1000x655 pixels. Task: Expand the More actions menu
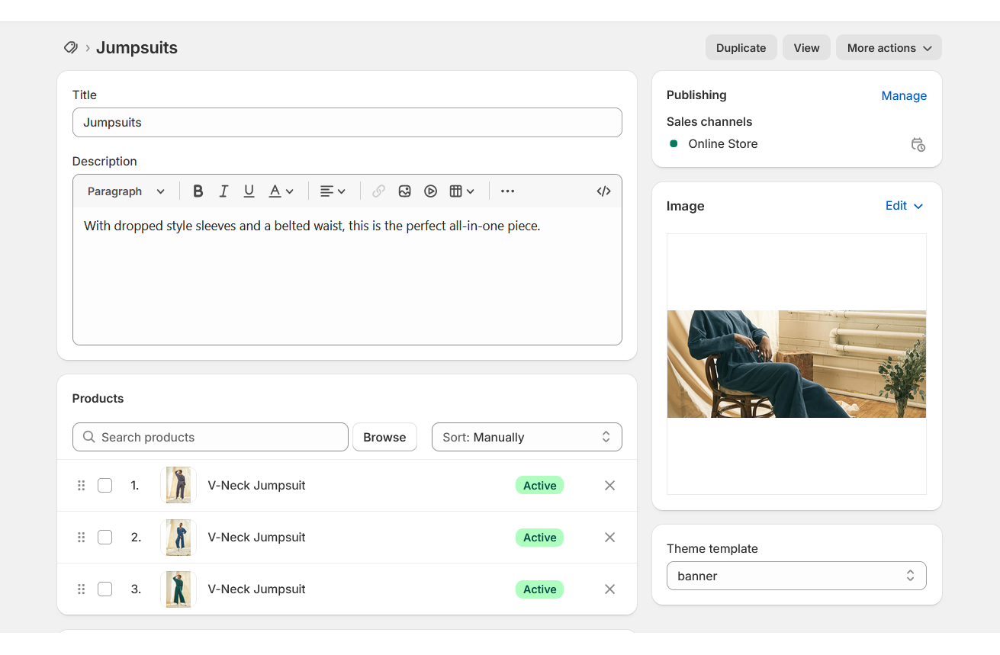click(889, 47)
